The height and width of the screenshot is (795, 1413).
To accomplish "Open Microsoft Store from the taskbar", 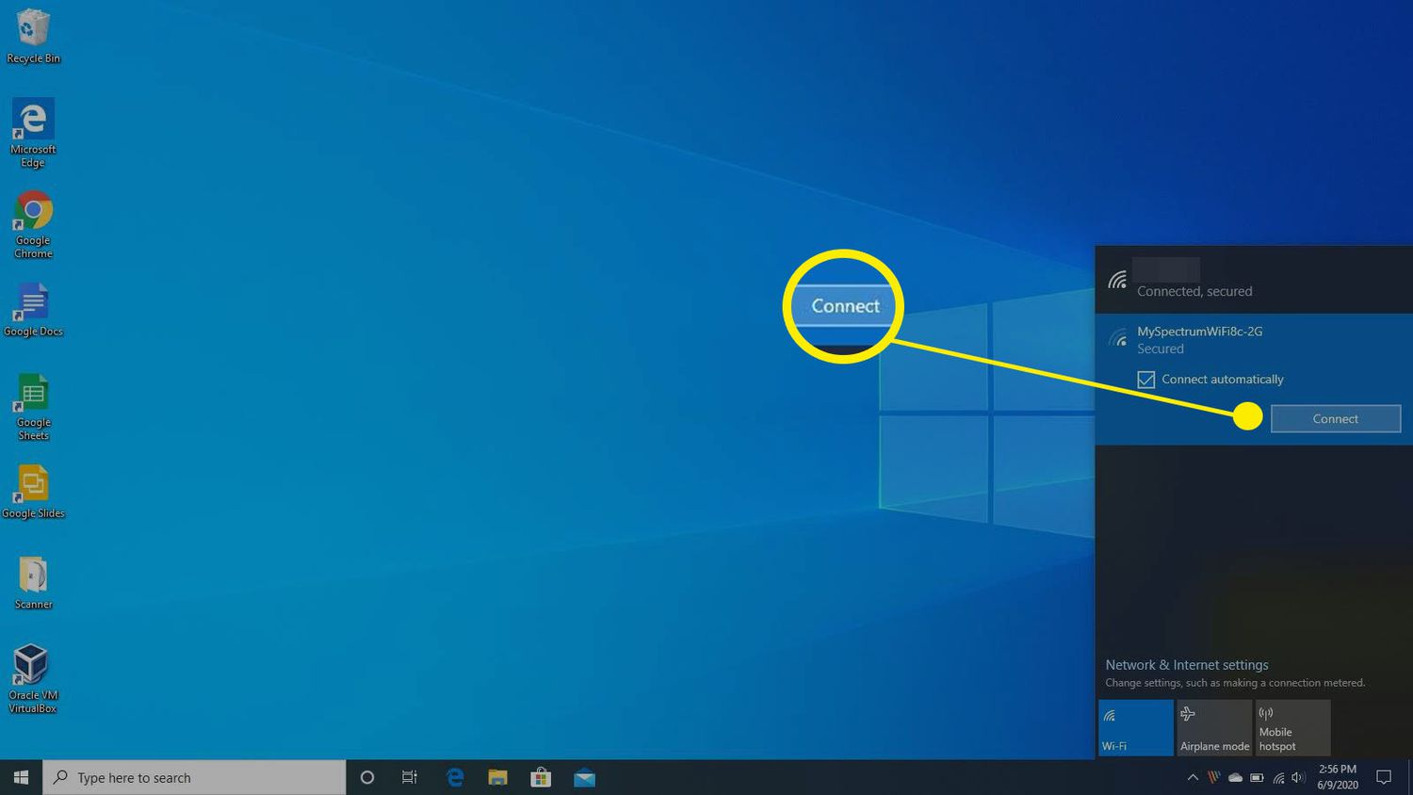I will pos(541,778).
